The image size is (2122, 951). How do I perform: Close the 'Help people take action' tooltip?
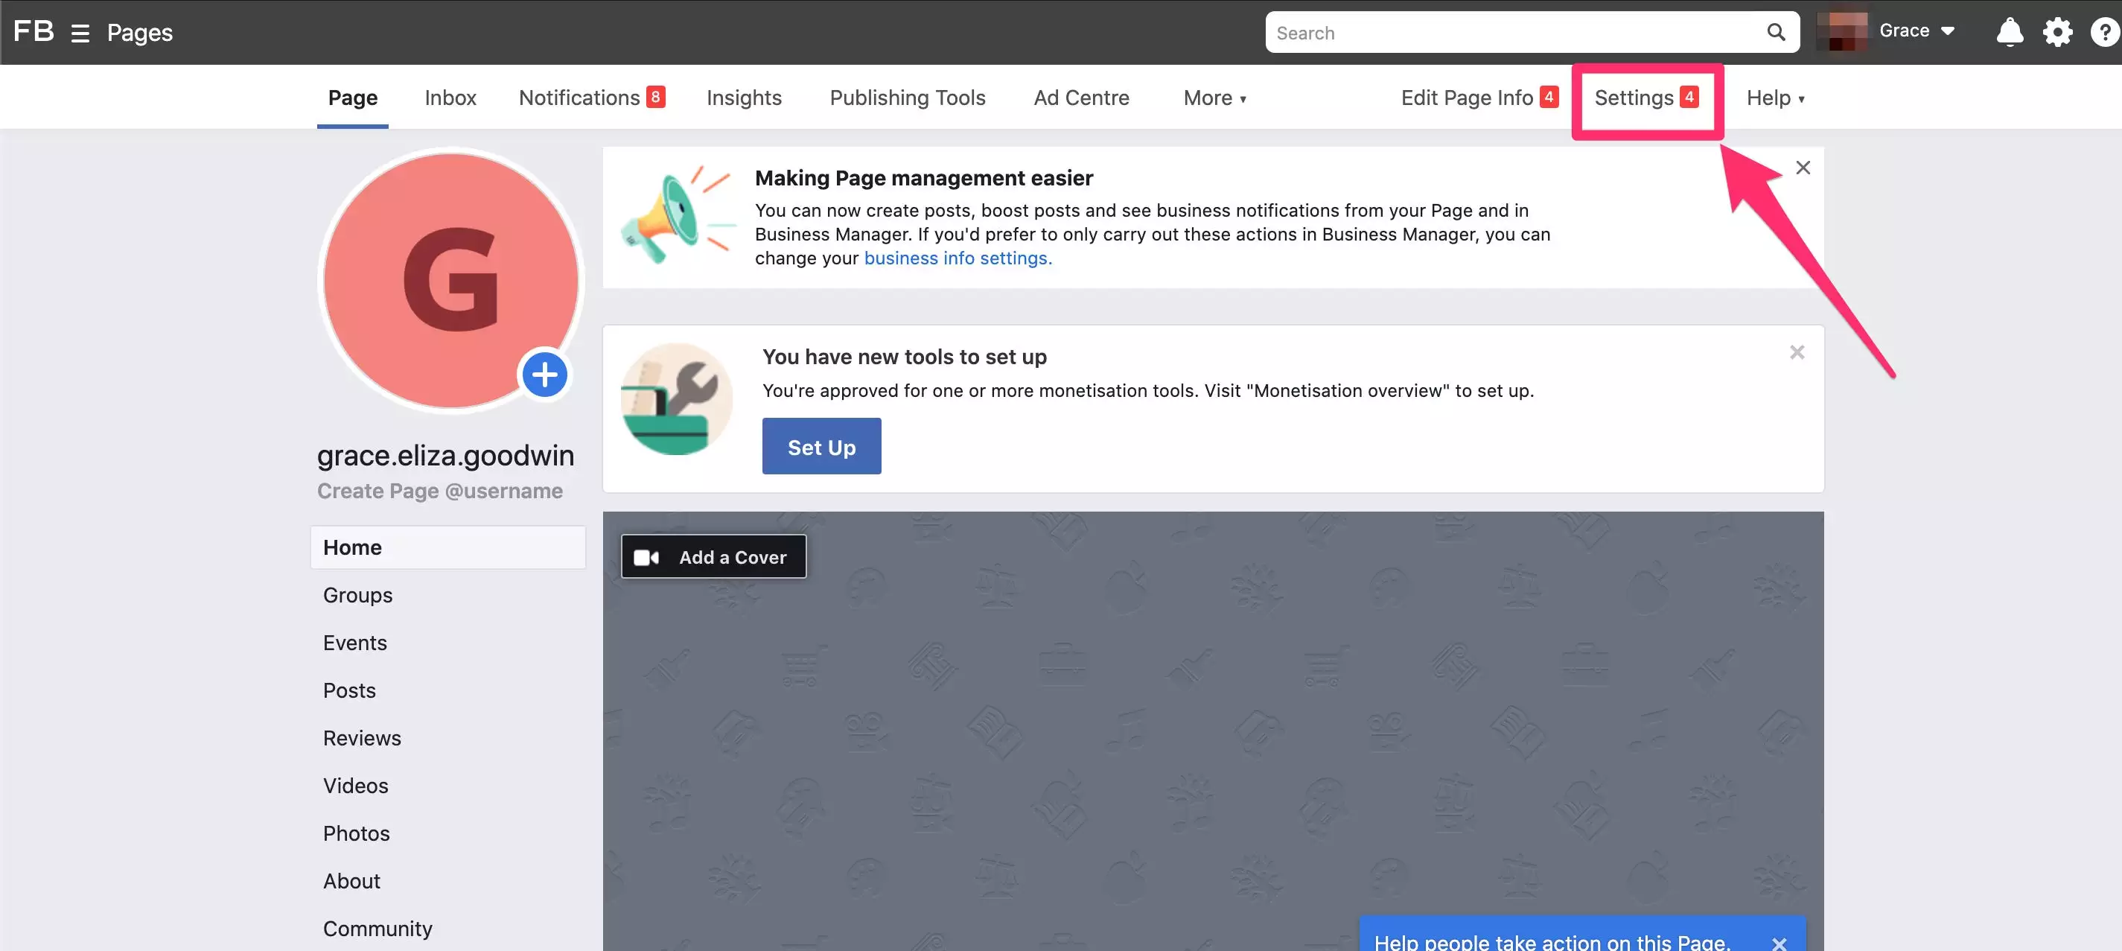pyautogui.click(x=1779, y=943)
